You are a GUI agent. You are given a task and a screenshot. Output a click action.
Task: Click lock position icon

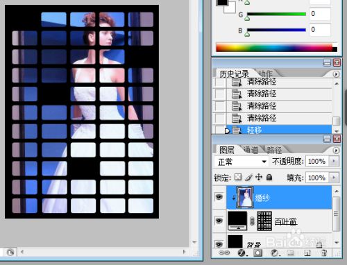point(259,178)
